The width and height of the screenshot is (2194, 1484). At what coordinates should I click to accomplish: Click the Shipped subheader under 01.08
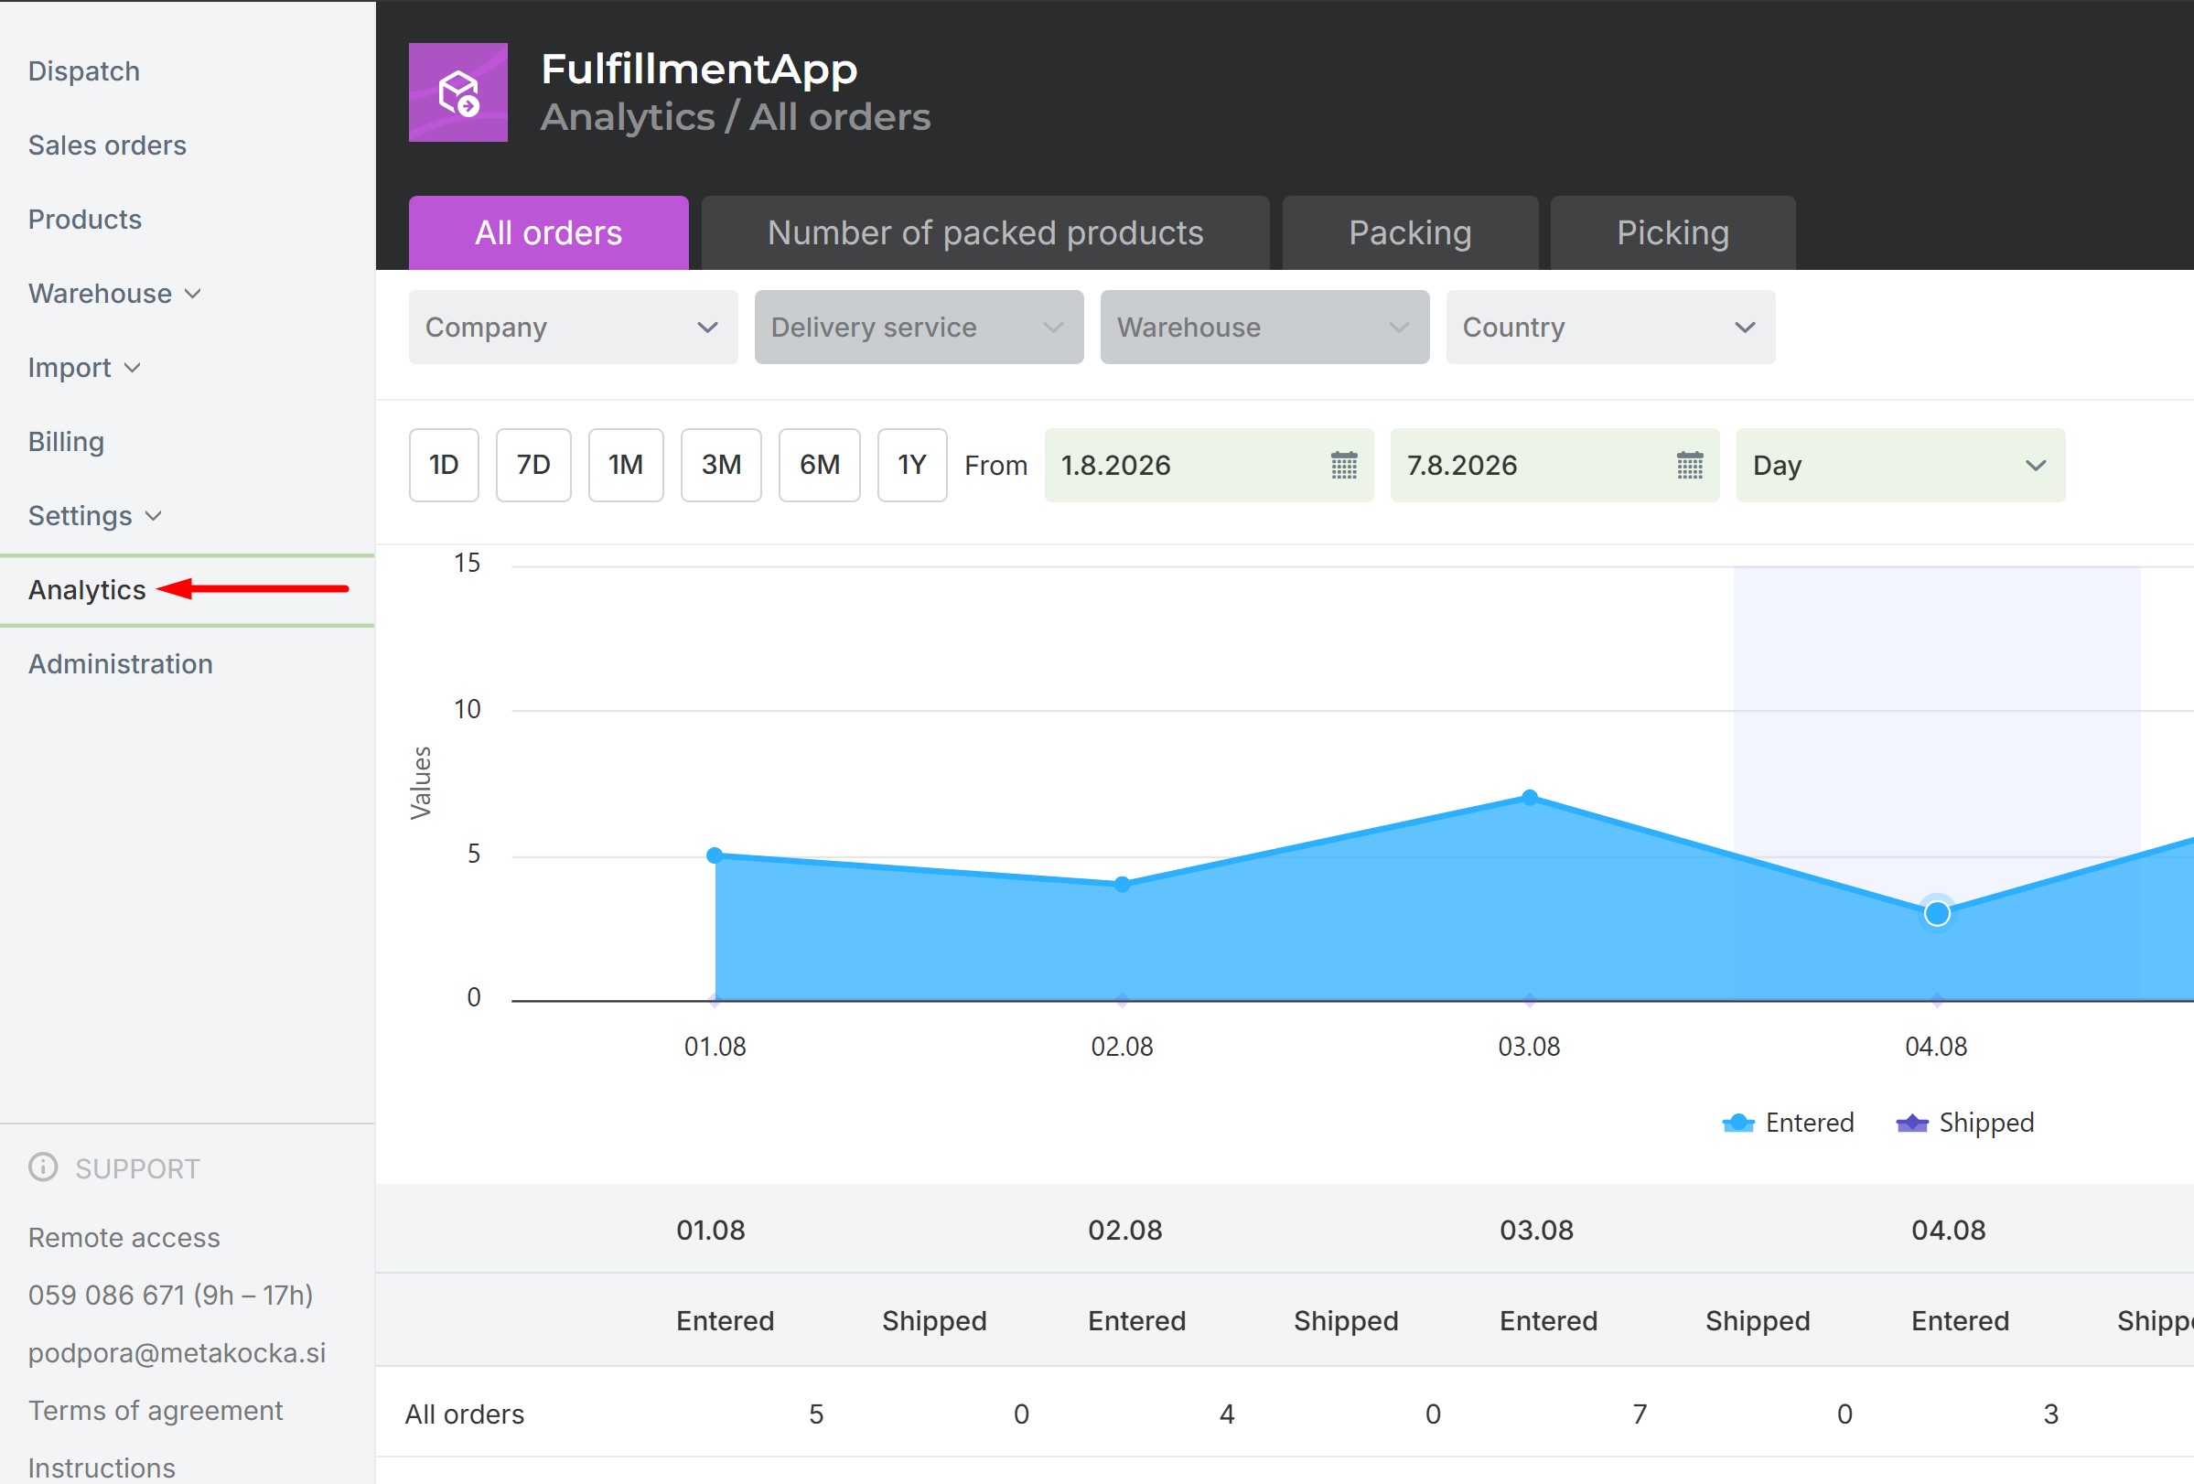click(935, 1320)
